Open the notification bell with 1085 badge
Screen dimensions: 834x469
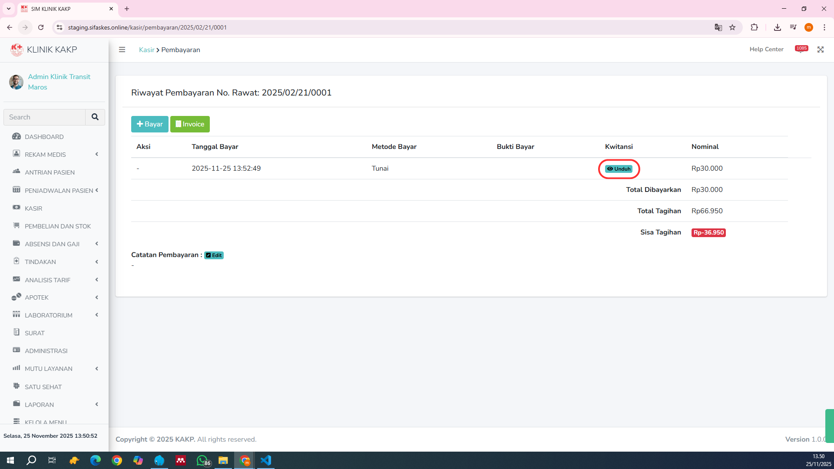click(801, 50)
